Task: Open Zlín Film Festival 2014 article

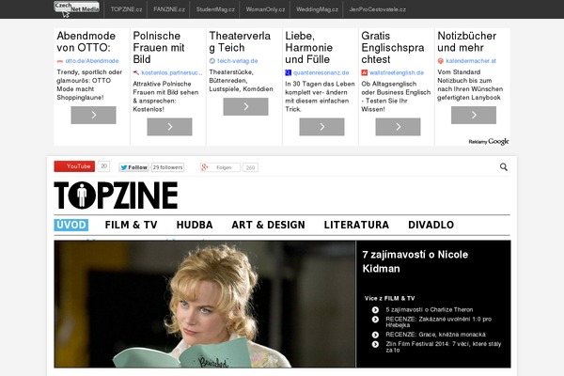Action: (x=443, y=347)
